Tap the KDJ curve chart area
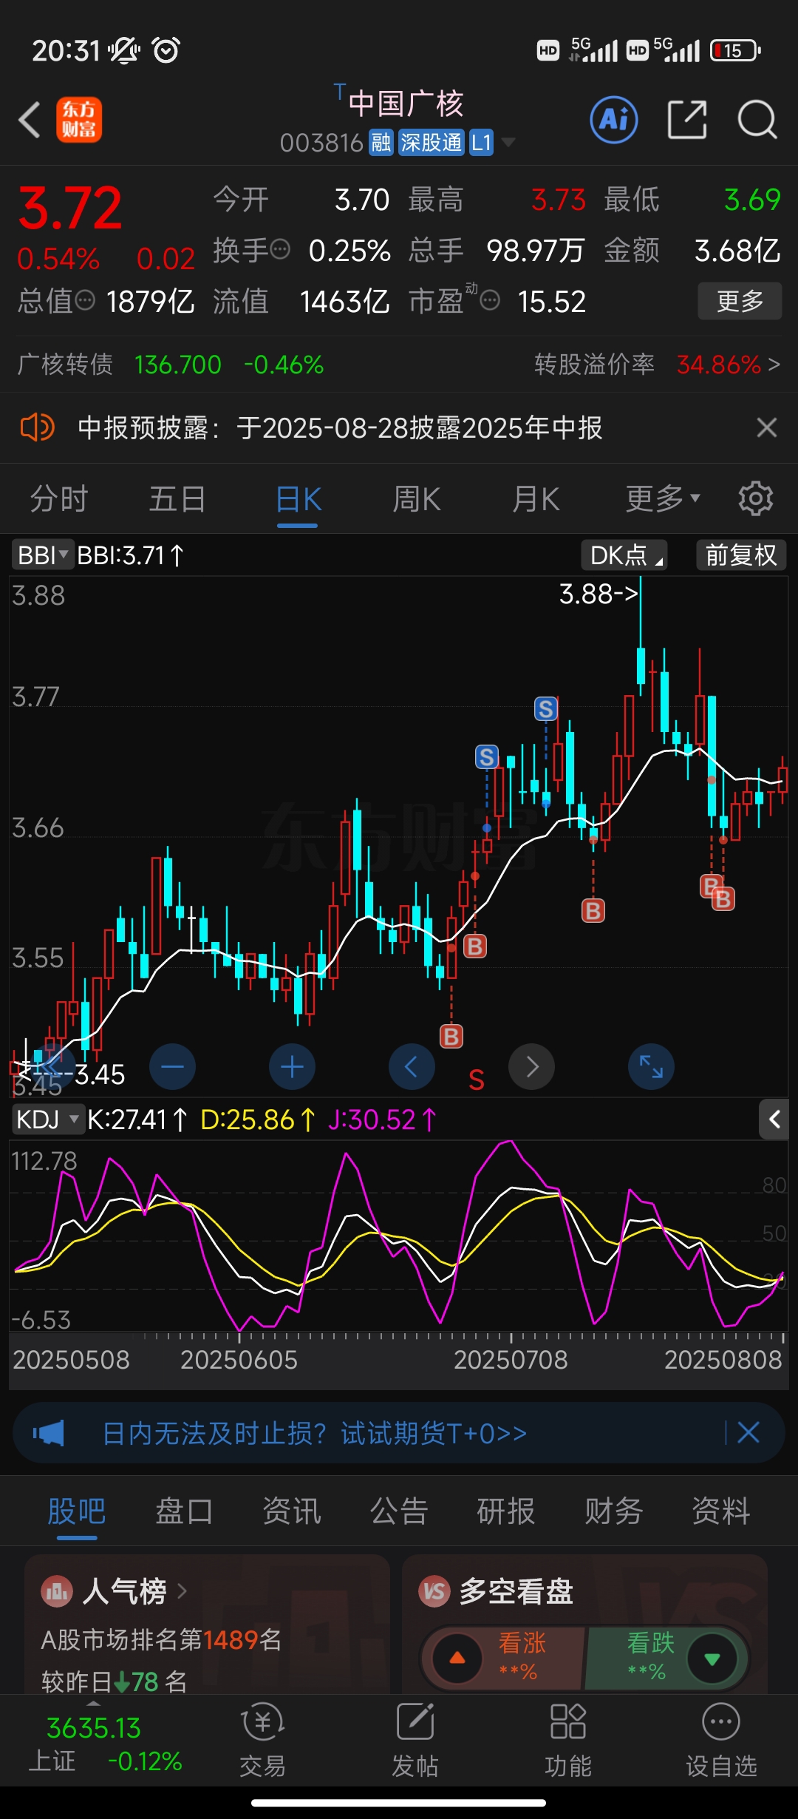798x1819 pixels. pos(399,1236)
